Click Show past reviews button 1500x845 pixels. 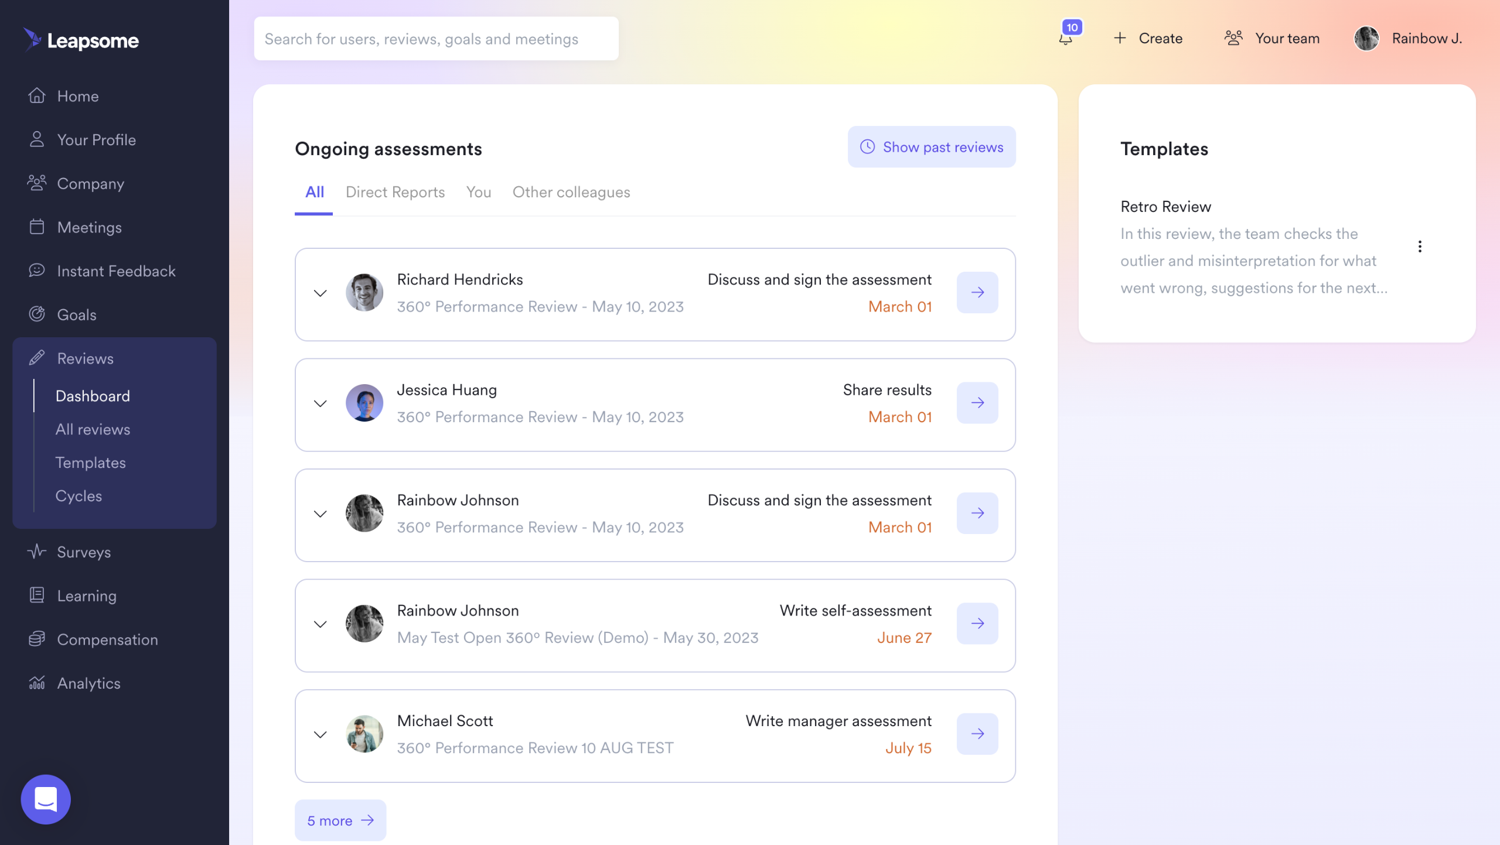point(931,147)
